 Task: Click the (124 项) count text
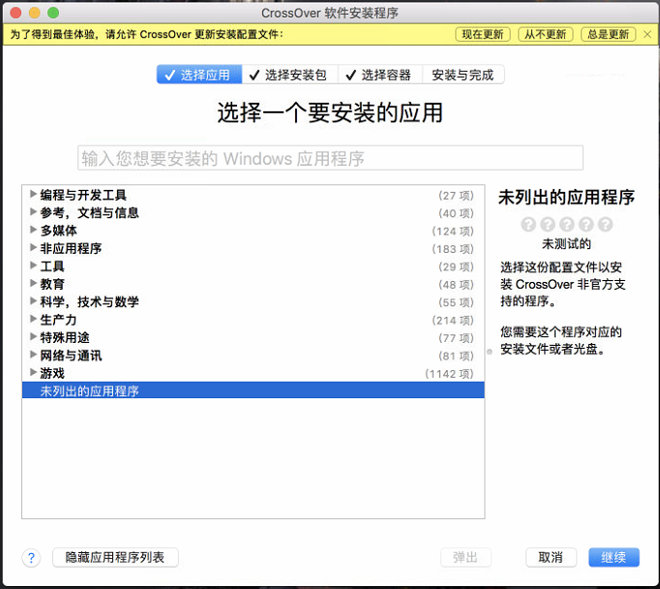point(453,232)
